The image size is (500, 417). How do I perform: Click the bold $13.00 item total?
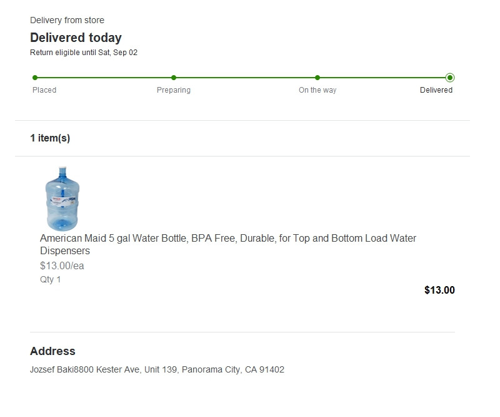pos(439,290)
